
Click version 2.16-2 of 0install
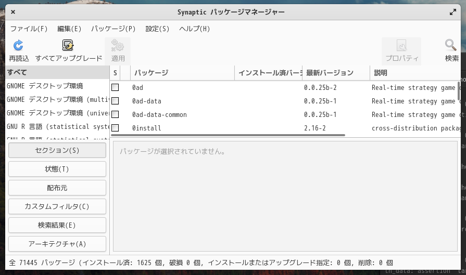coord(314,128)
